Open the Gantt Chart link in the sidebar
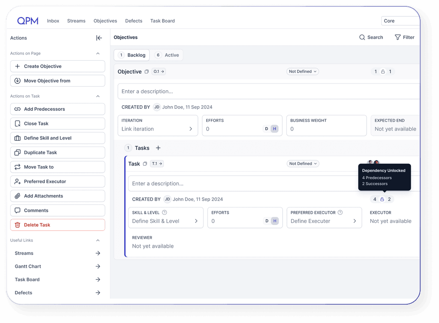 click(x=27, y=266)
